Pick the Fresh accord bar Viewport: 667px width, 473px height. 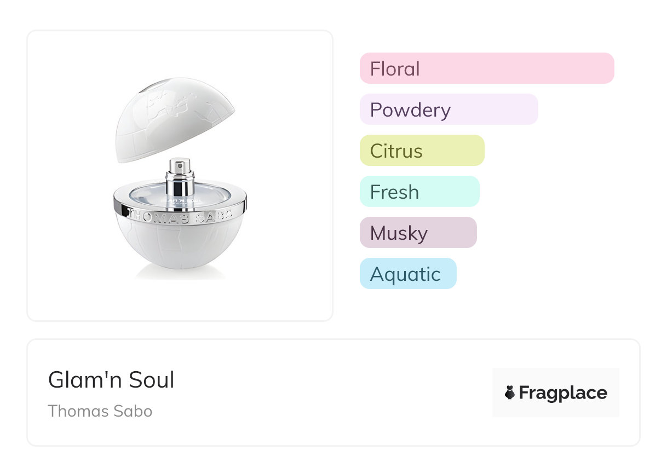[x=419, y=192]
